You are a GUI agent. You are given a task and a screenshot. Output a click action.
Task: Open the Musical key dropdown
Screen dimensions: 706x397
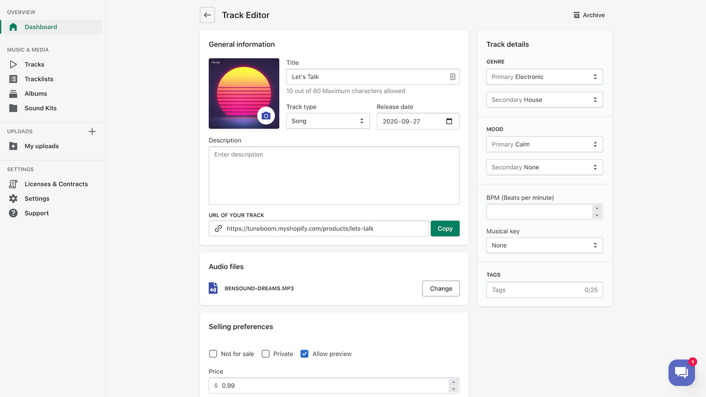click(544, 245)
